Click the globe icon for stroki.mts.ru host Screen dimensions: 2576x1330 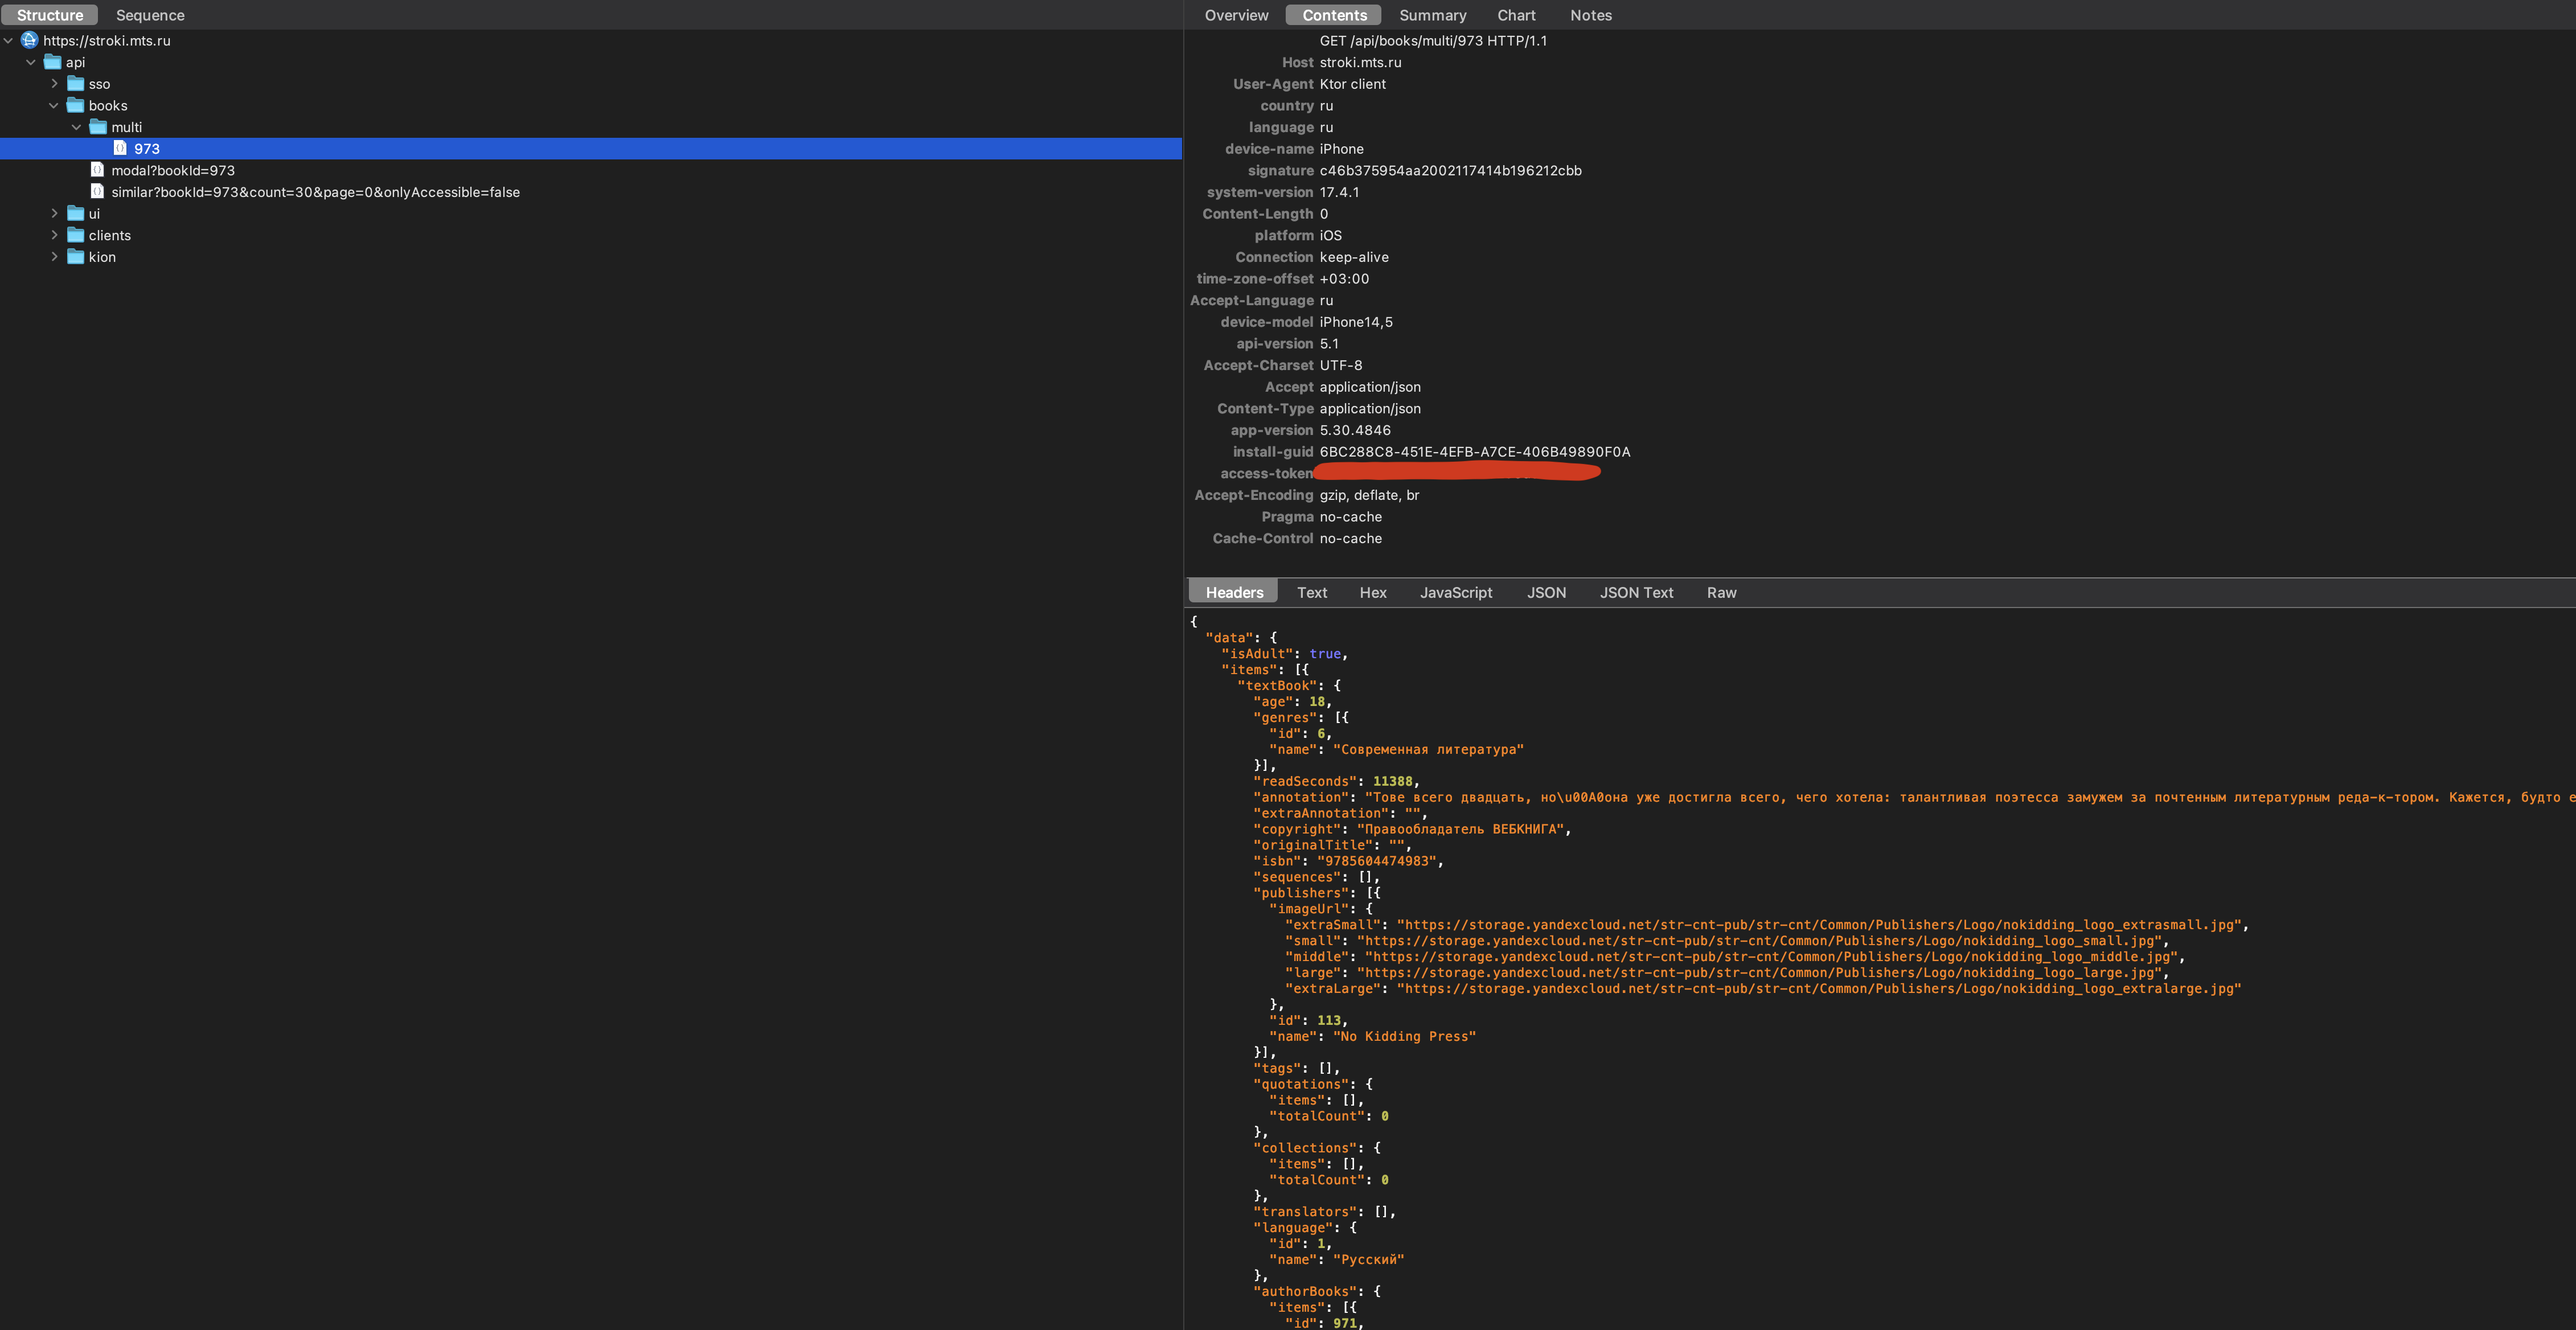tap(29, 40)
